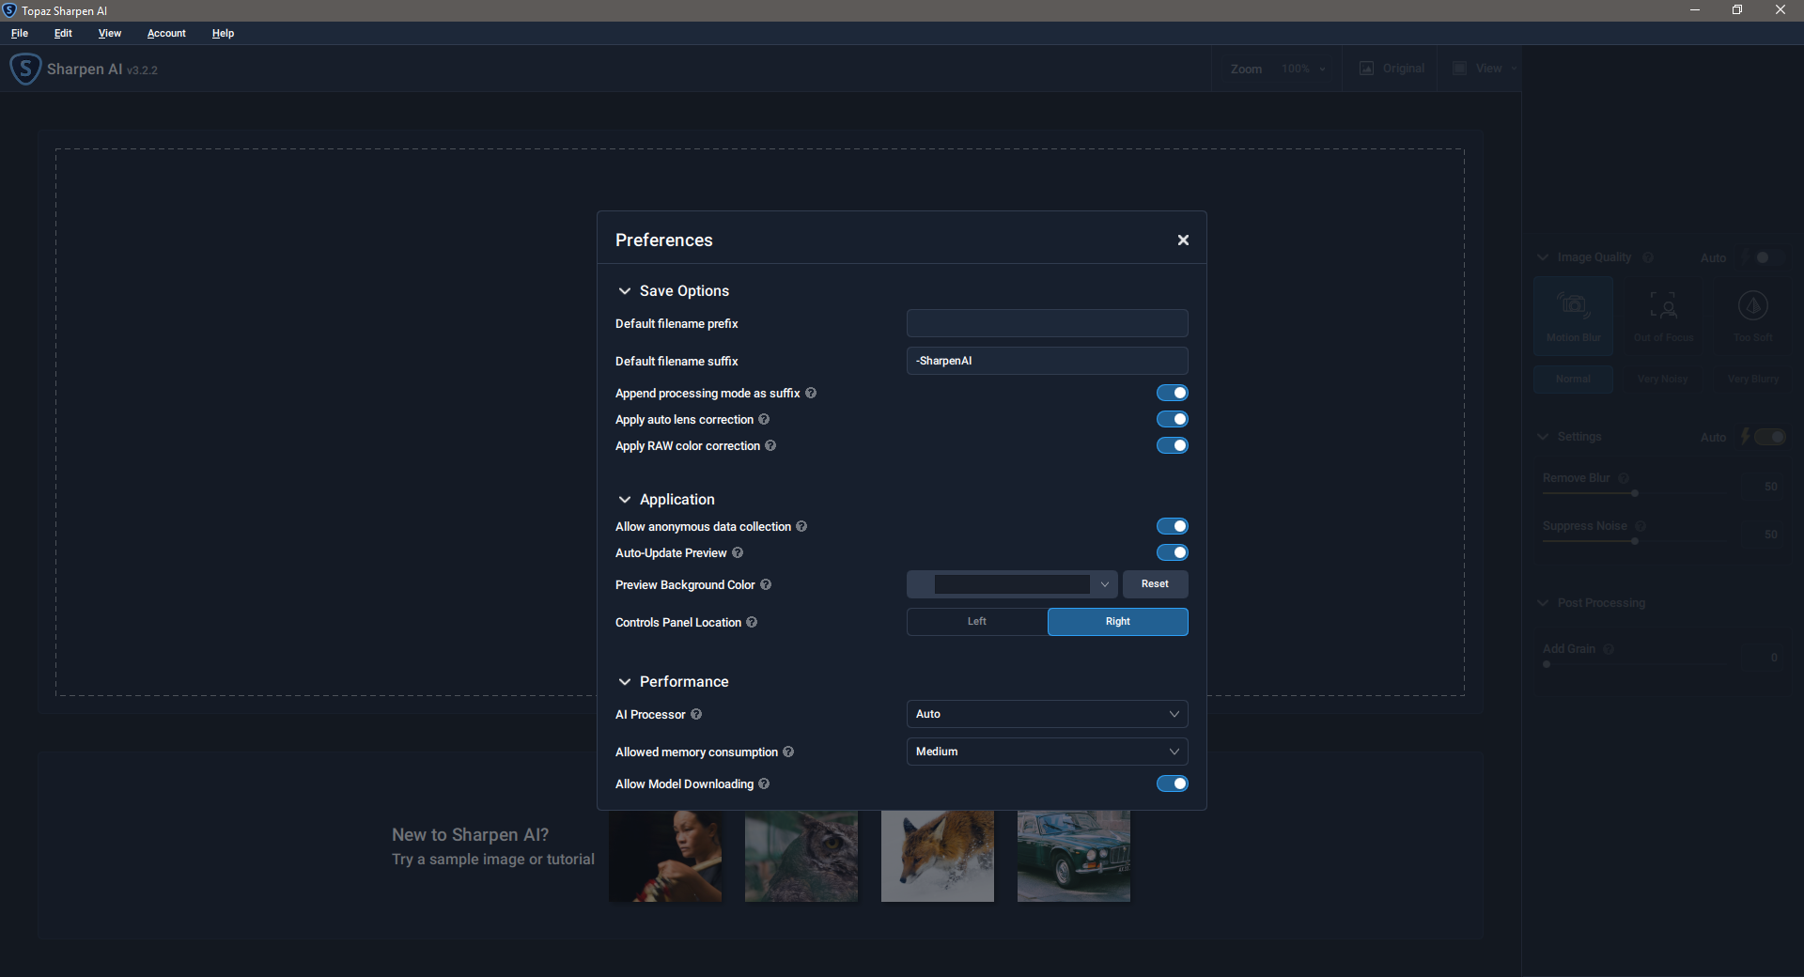Click the help icon beside Append processing mode as suffix
The width and height of the screenshot is (1804, 977).
click(811, 393)
